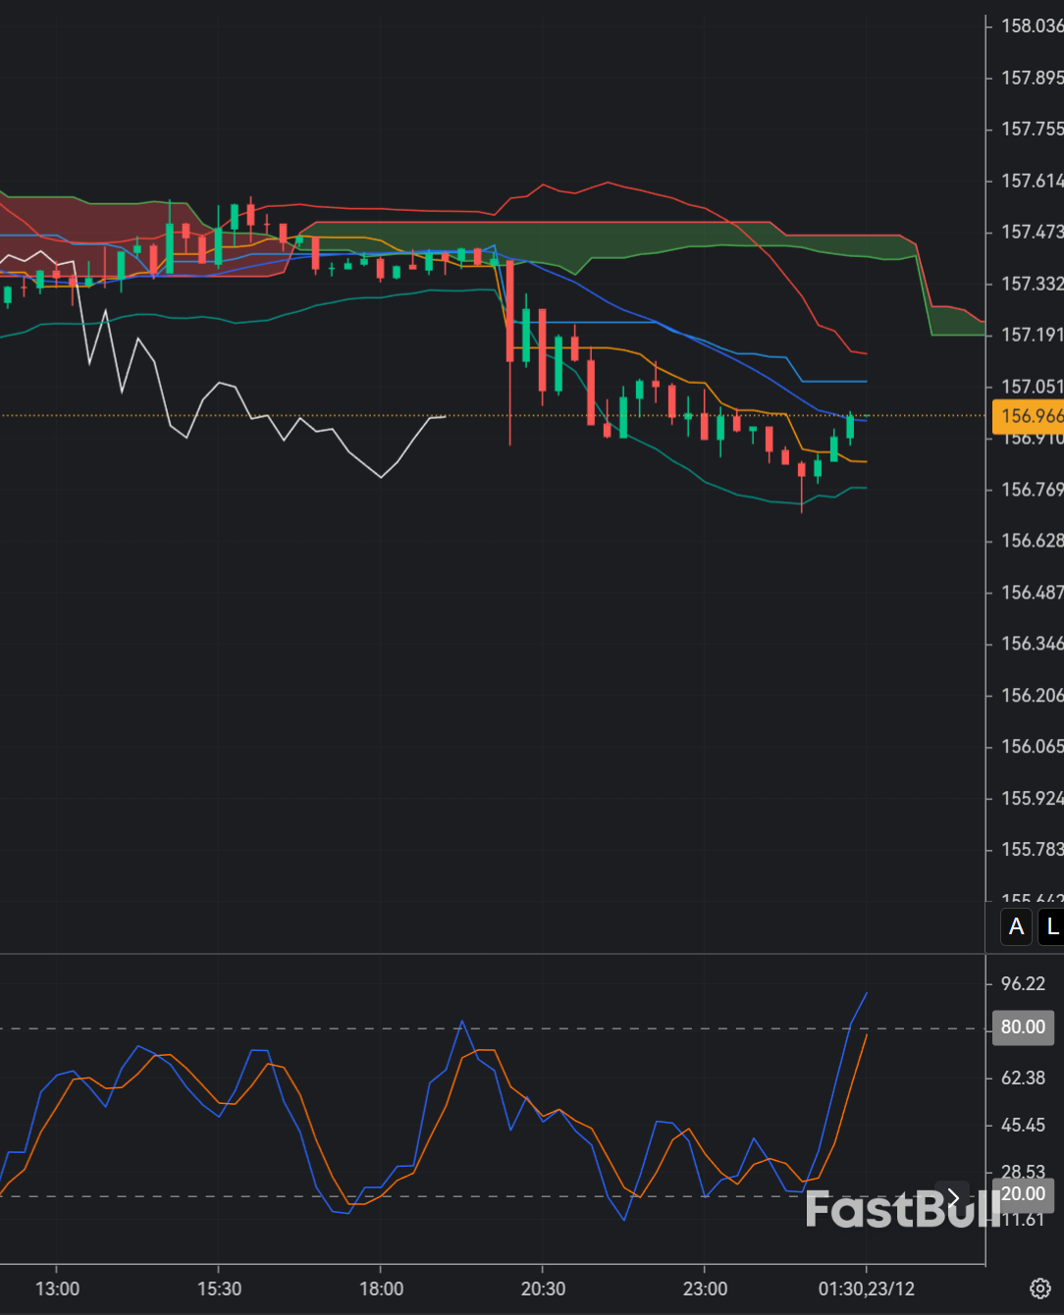
Task: Click the 80.00 stochastic overbought label
Action: [1022, 1027]
